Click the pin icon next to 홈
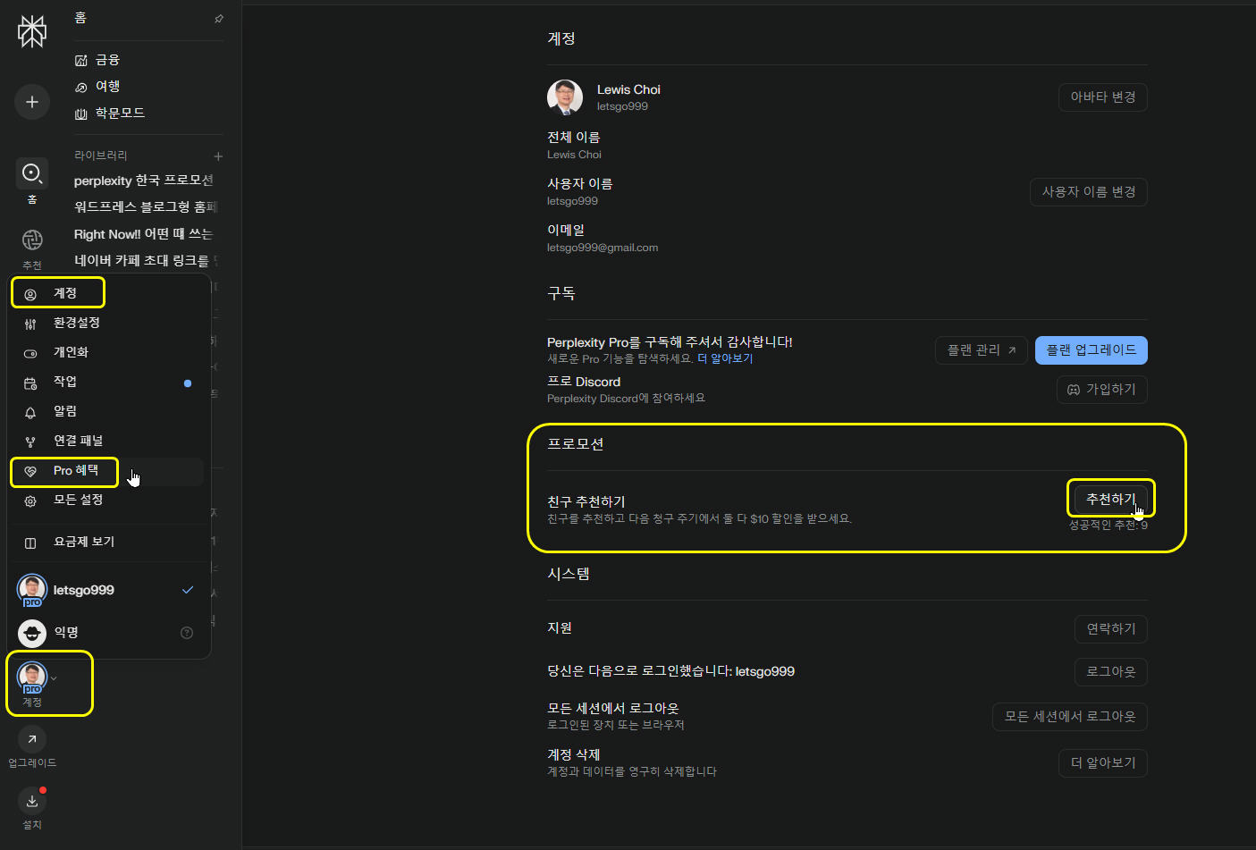This screenshot has height=850, width=1256. coord(219,19)
